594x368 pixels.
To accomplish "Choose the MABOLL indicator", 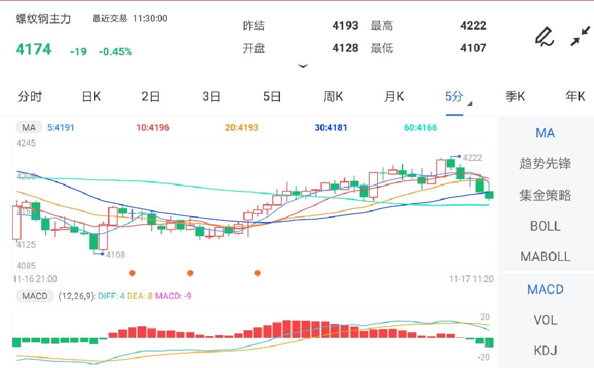I will [x=545, y=257].
